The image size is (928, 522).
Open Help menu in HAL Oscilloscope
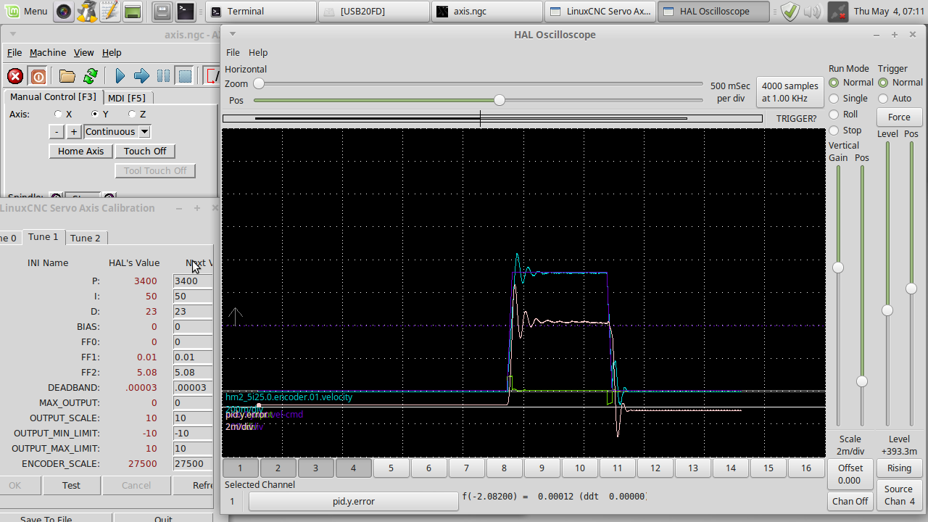[258, 52]
